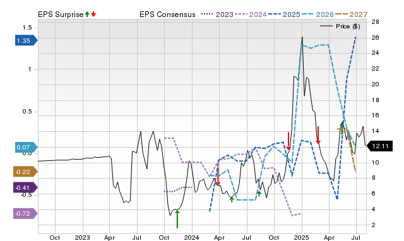Click the -0.22 brown value tag

point(25,172)
